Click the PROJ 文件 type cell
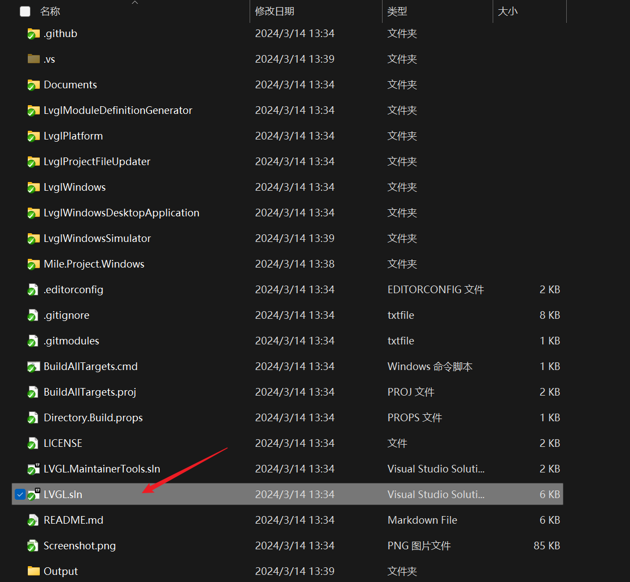This screenshot has width=630, height=582. point(410,392)
